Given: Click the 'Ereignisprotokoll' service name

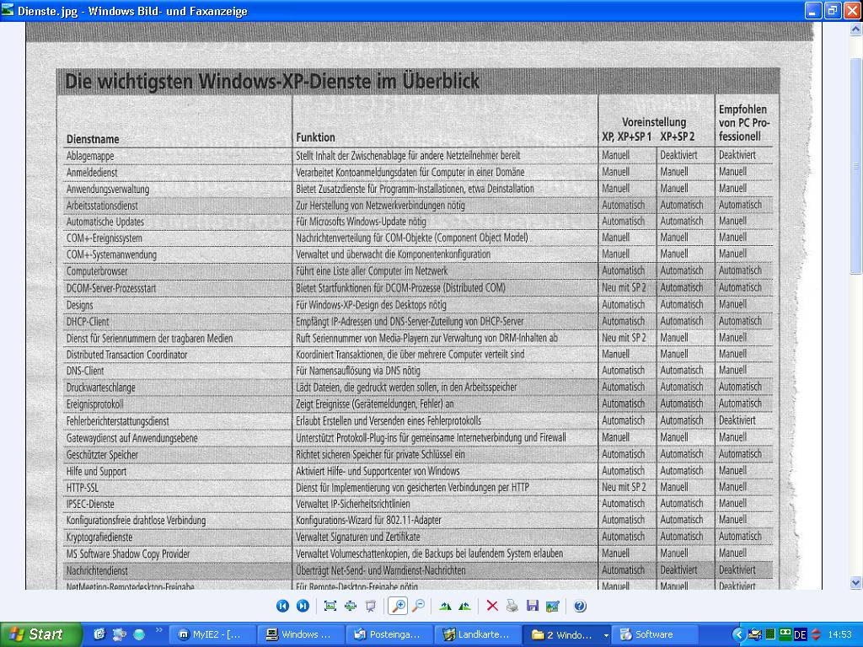Looking at the screenshot, I should (x=94, y=404).
